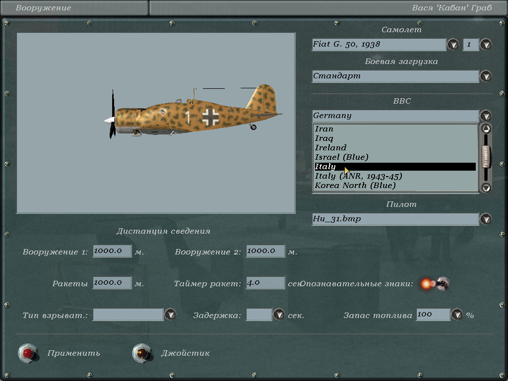Click the Стандарт loadout field
The height and width of the screenshot is (381, 508).
[395, 76]
